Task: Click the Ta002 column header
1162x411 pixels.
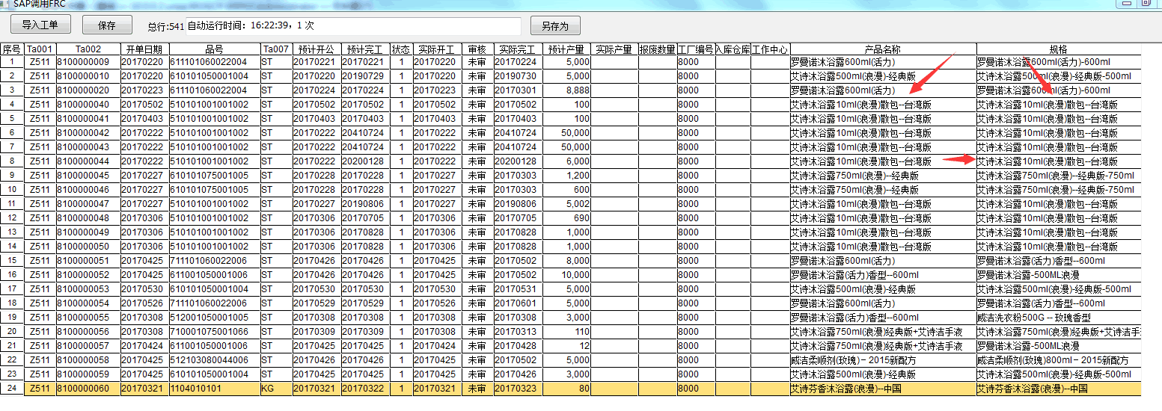Action: coord(88,49)
